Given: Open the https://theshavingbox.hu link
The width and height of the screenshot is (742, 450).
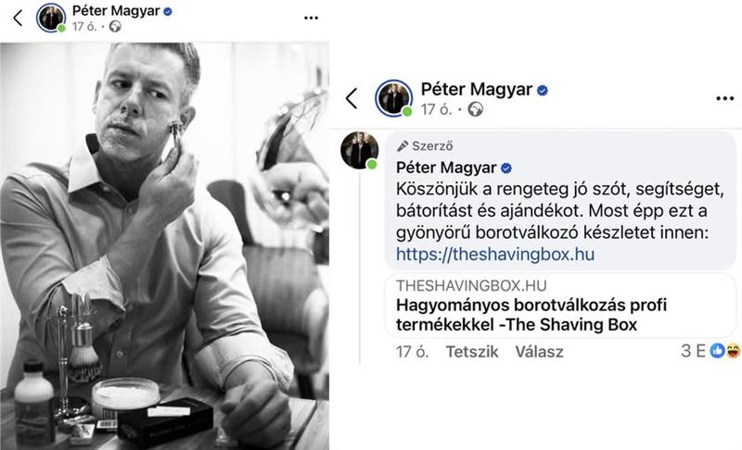Looking at the screenshot, I should [495, 254].
